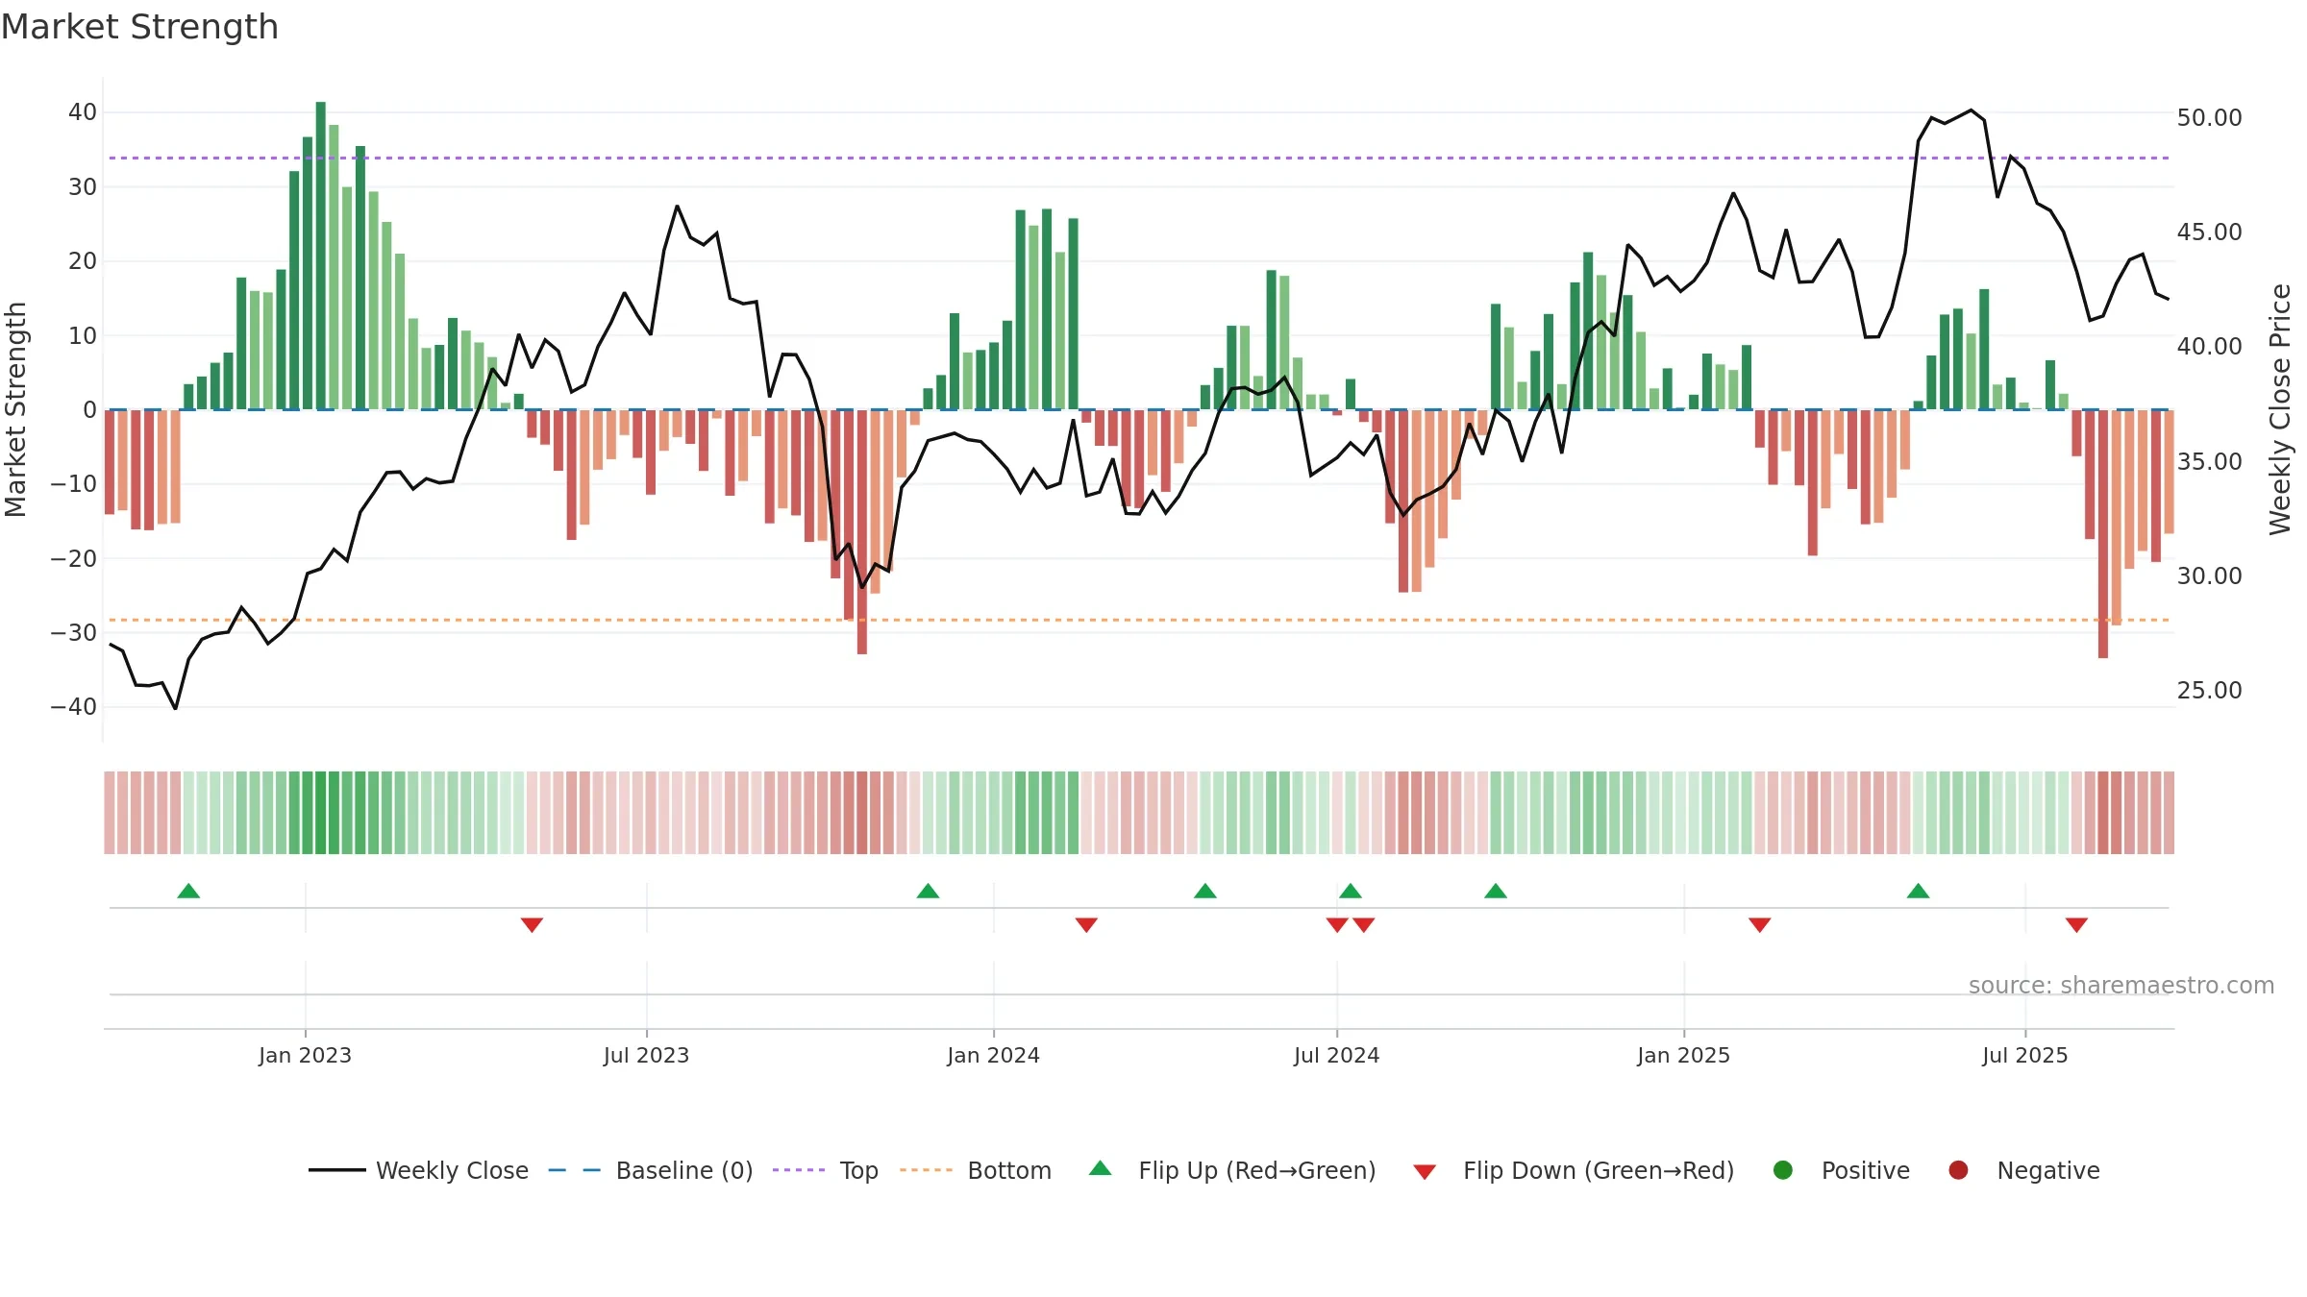Click the vertical Market Strength axis title

coord(16,409)
